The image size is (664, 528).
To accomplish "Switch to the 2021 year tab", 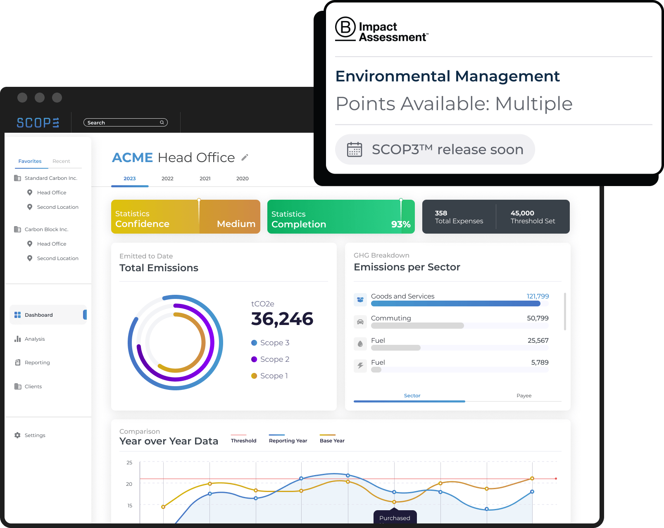I will pyautogui.click(x=205, y=179).
